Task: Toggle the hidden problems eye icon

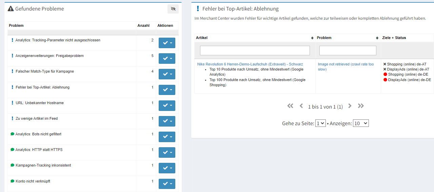Action: click(x=173, y=9)
